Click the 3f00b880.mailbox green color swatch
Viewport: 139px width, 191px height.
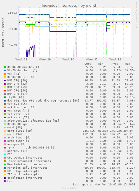pyautogui.click(x=5, y=67)
